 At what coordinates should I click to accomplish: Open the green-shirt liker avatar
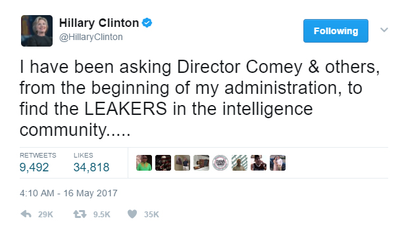144,163
